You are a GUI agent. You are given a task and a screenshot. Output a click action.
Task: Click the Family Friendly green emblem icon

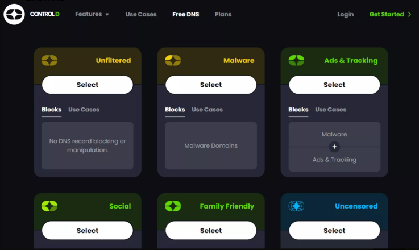click(x=173, y=206)
